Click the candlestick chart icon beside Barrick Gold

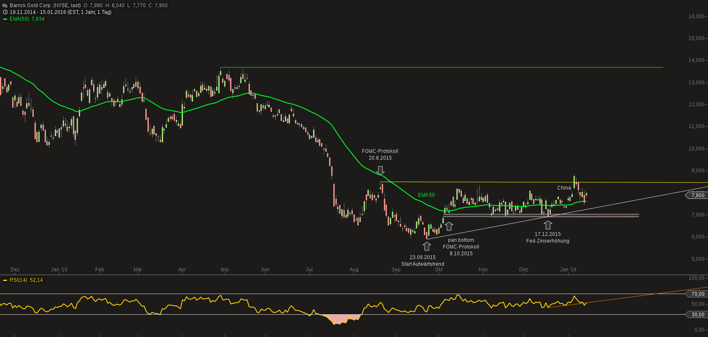click(5, 5)
